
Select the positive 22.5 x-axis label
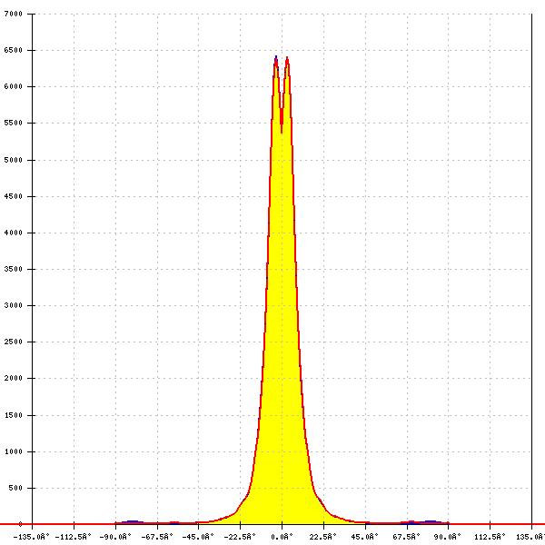323,537
